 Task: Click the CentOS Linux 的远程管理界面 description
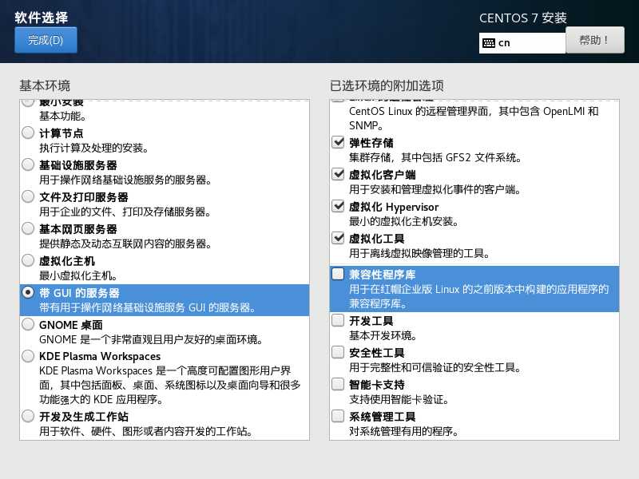pyautogui.click(x=474, y=118)
